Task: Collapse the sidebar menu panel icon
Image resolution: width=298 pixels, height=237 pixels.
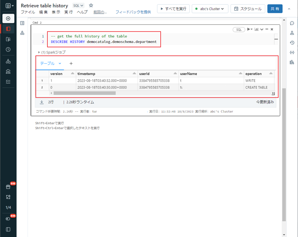Action: (8, 229)
